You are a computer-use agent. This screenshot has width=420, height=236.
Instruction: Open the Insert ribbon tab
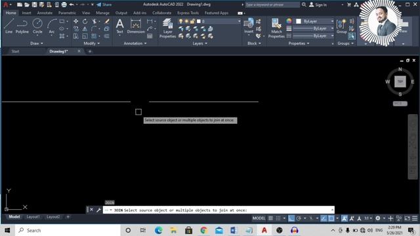[26, 13]
